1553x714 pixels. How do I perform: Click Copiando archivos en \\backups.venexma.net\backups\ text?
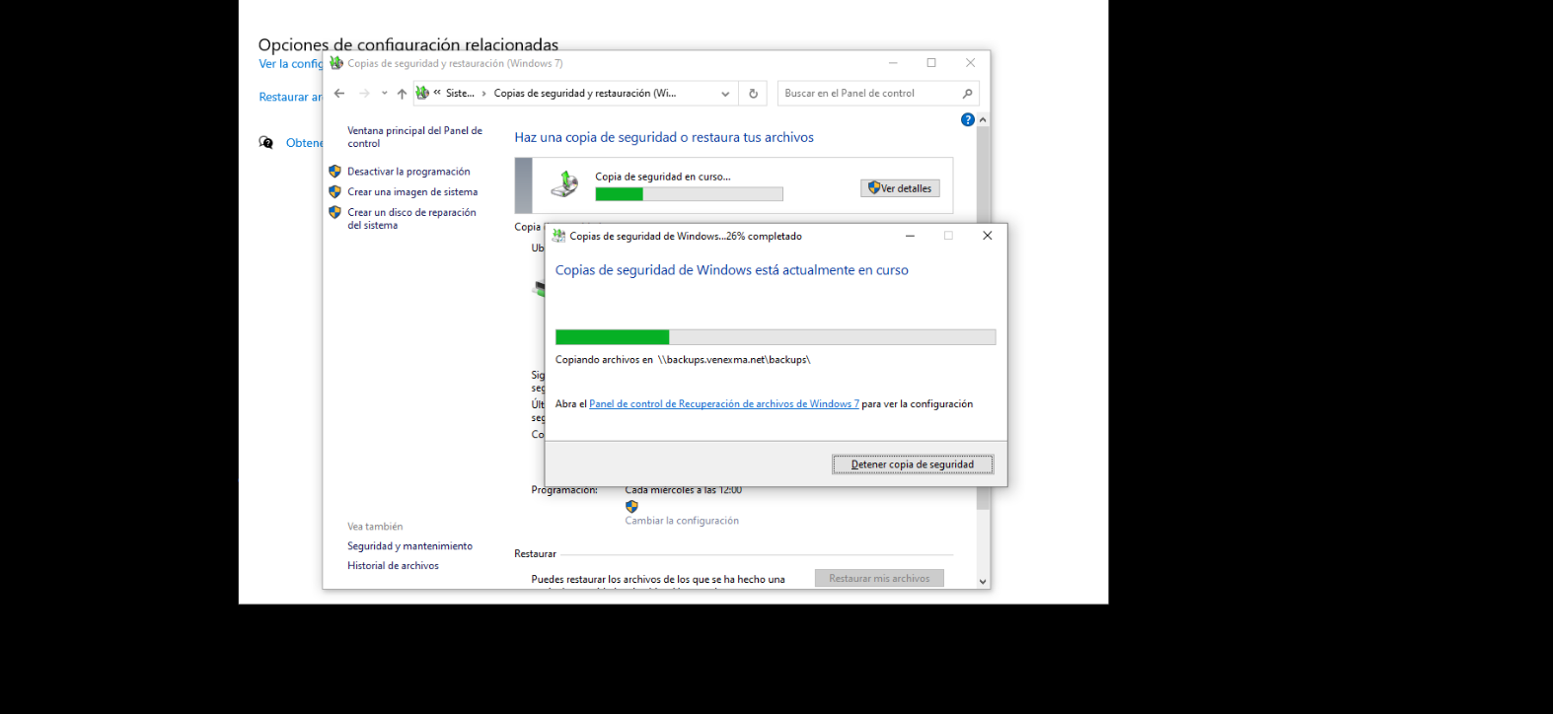coord(683,360)
